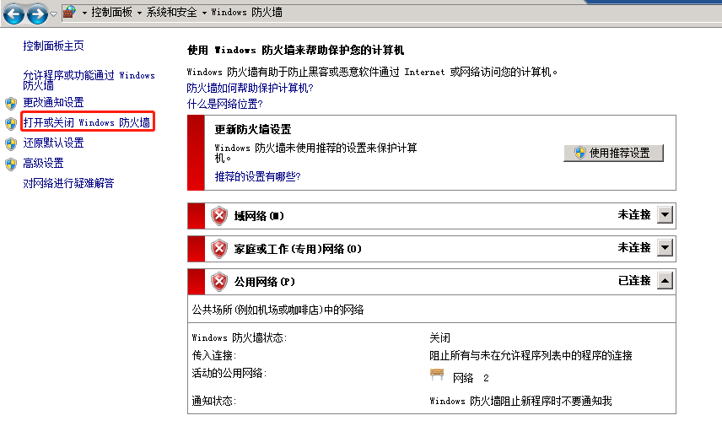Open dropdown arrow after 控制面板 breadcrumb
This screenshot has height=437, width=722.
click(x=139, y=13)
